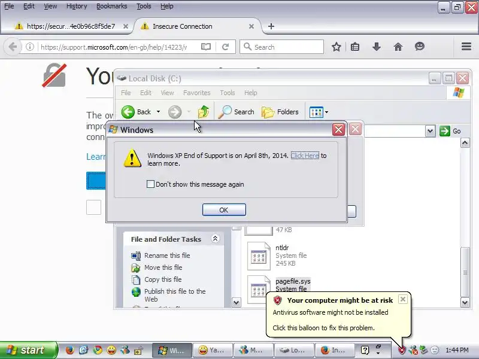Viewport: 479px width, 359px height.
Task: Click the Explorer file list scroll up arrow
Action: (465, 142)
